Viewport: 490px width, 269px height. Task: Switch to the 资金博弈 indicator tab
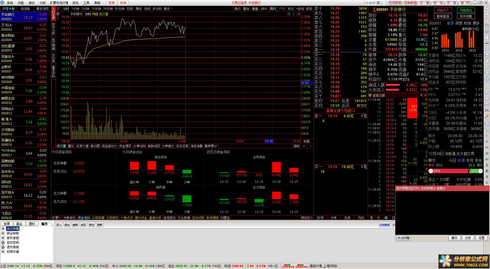pyautogui.click(x=125, y=146)
